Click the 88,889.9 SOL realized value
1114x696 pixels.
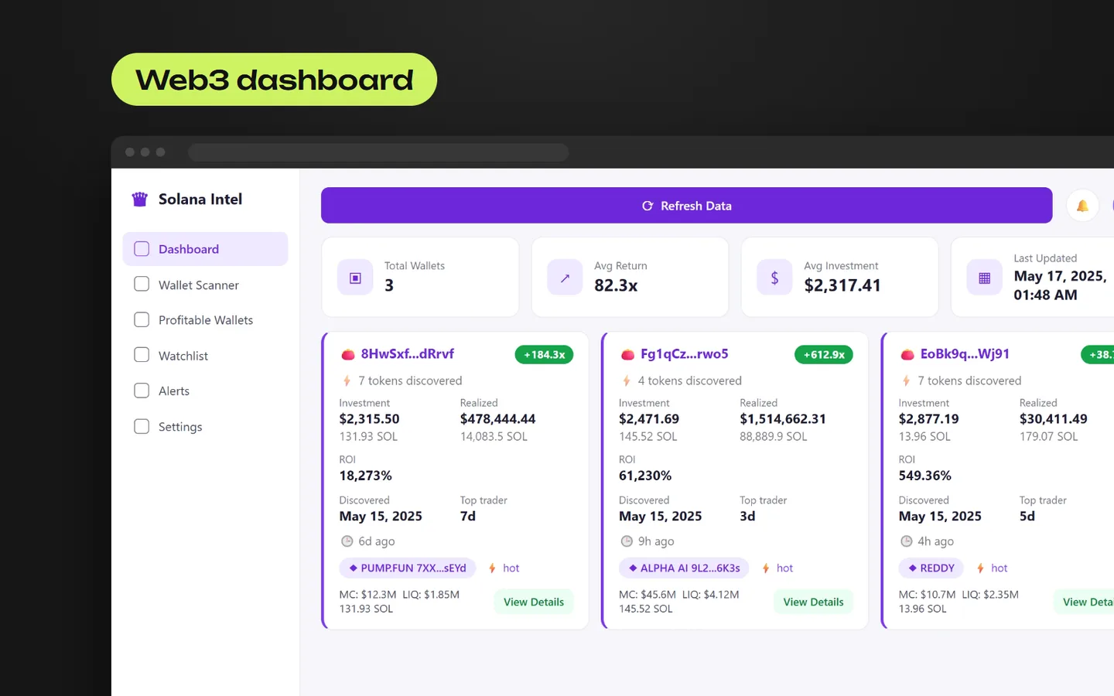pos(773,436)
